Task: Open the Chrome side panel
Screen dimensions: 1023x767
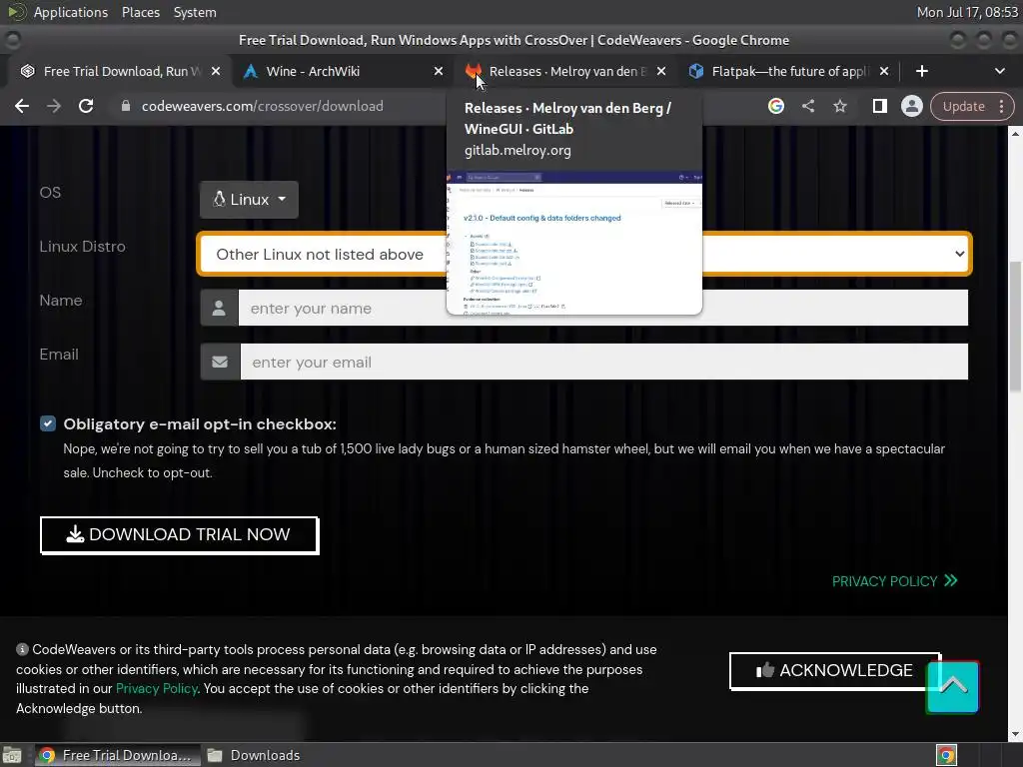Action: (879, 106)
